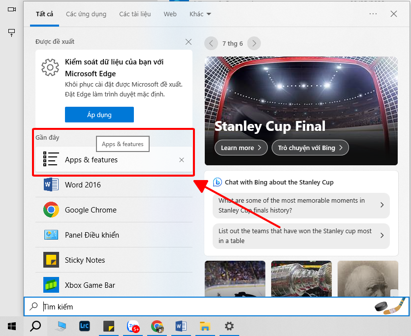Open the Stanley Cup trophy thumbnail
The height and width of the screenshot is (336, 411).
coord(301,278)
